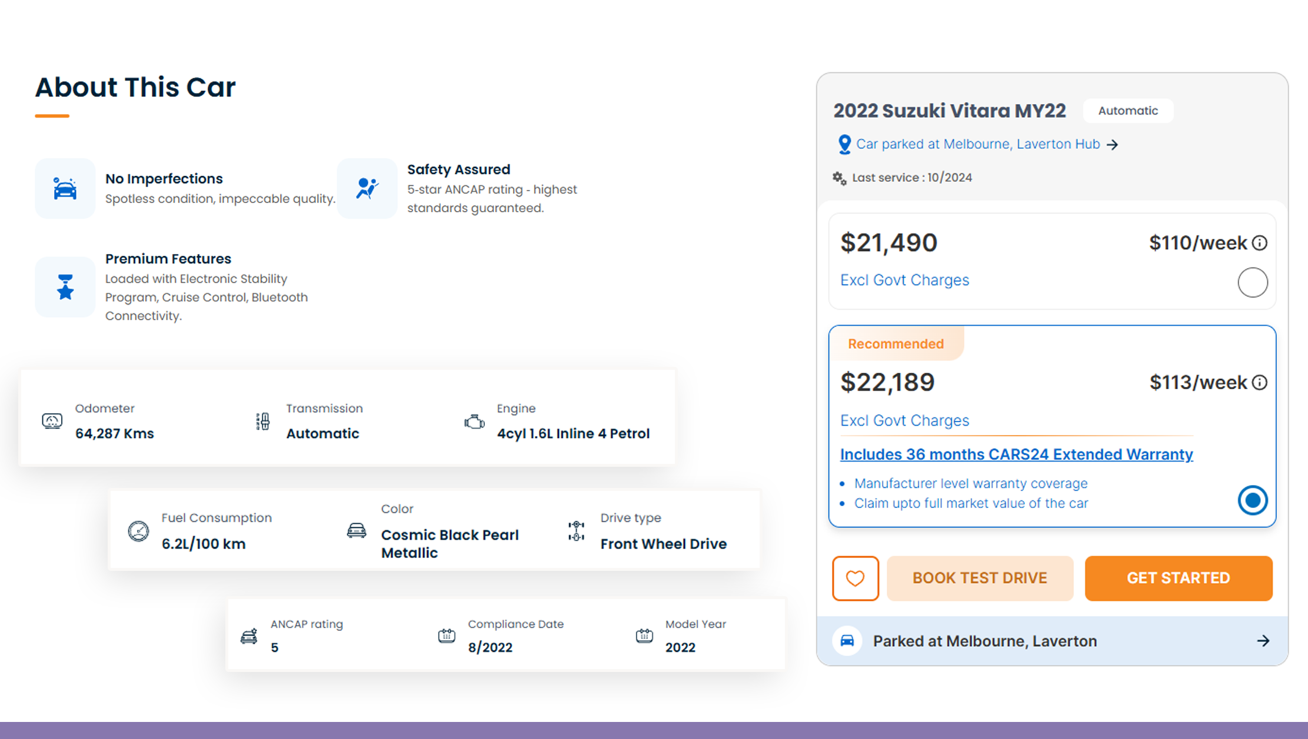Click the location pin beside Laverton Hub
This screenshot has width=1308, height=739.
844,143
